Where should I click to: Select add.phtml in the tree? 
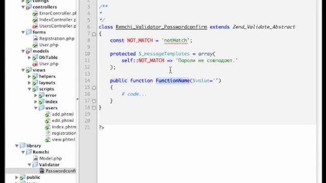(63, 114)
